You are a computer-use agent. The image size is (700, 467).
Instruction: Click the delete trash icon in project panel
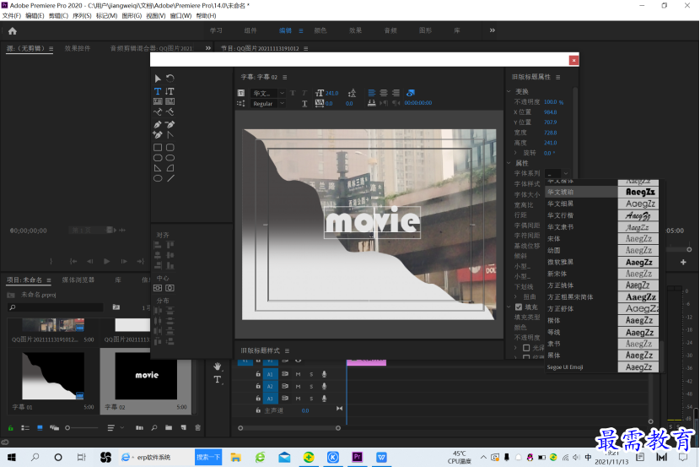click(197, 427)
